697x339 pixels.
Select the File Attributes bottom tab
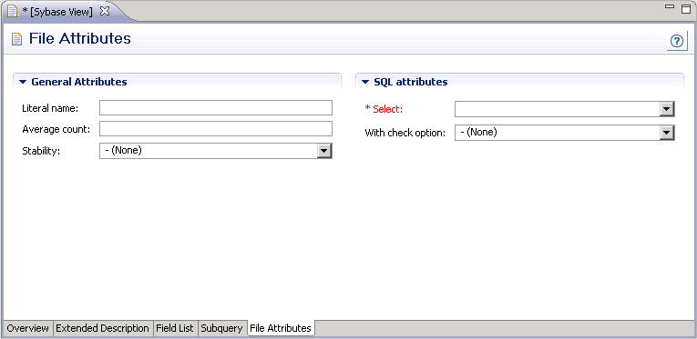[281, 328]
